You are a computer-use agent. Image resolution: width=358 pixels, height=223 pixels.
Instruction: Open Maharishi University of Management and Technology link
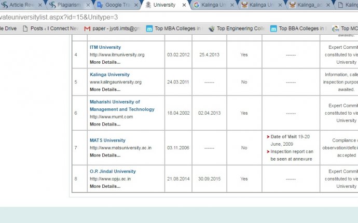point(122,105)
